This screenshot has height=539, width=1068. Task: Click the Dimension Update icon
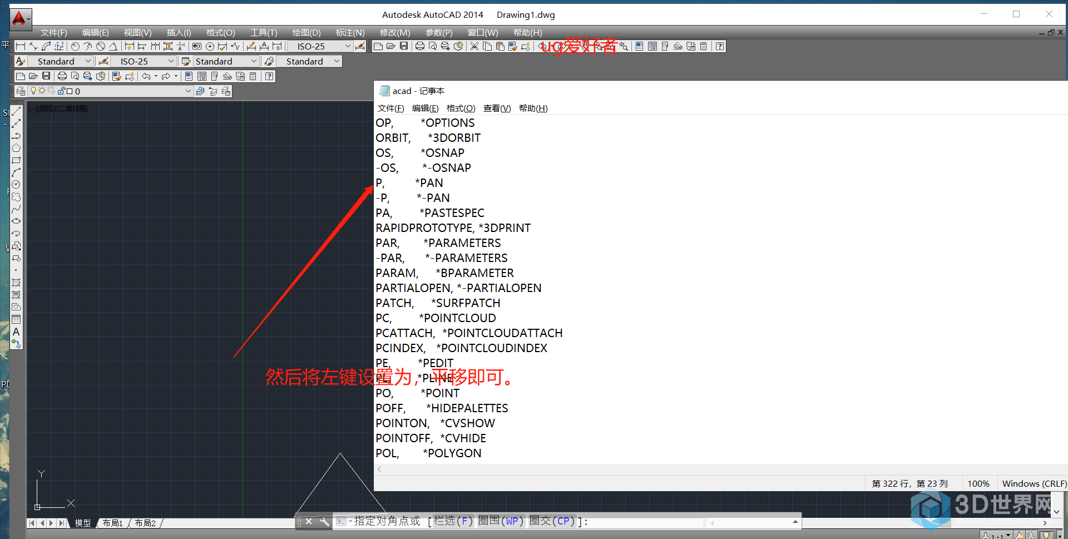(x=278, y=46)
